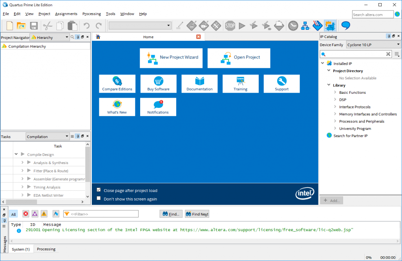Open the Cyclone 10 LP device family dropdown

tap(373, 44)
